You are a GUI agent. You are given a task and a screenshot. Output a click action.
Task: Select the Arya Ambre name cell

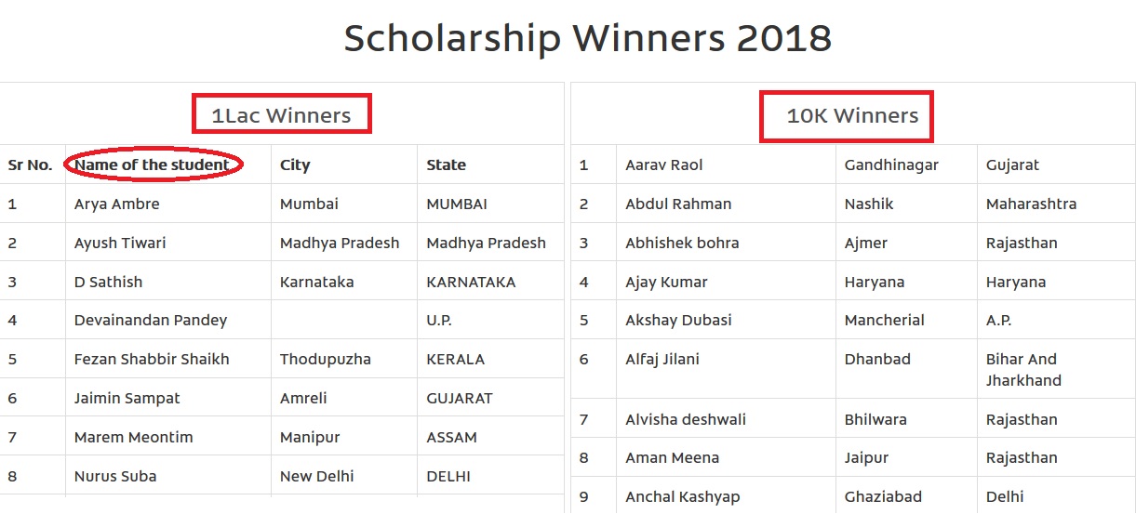click(x=117, y=204)
